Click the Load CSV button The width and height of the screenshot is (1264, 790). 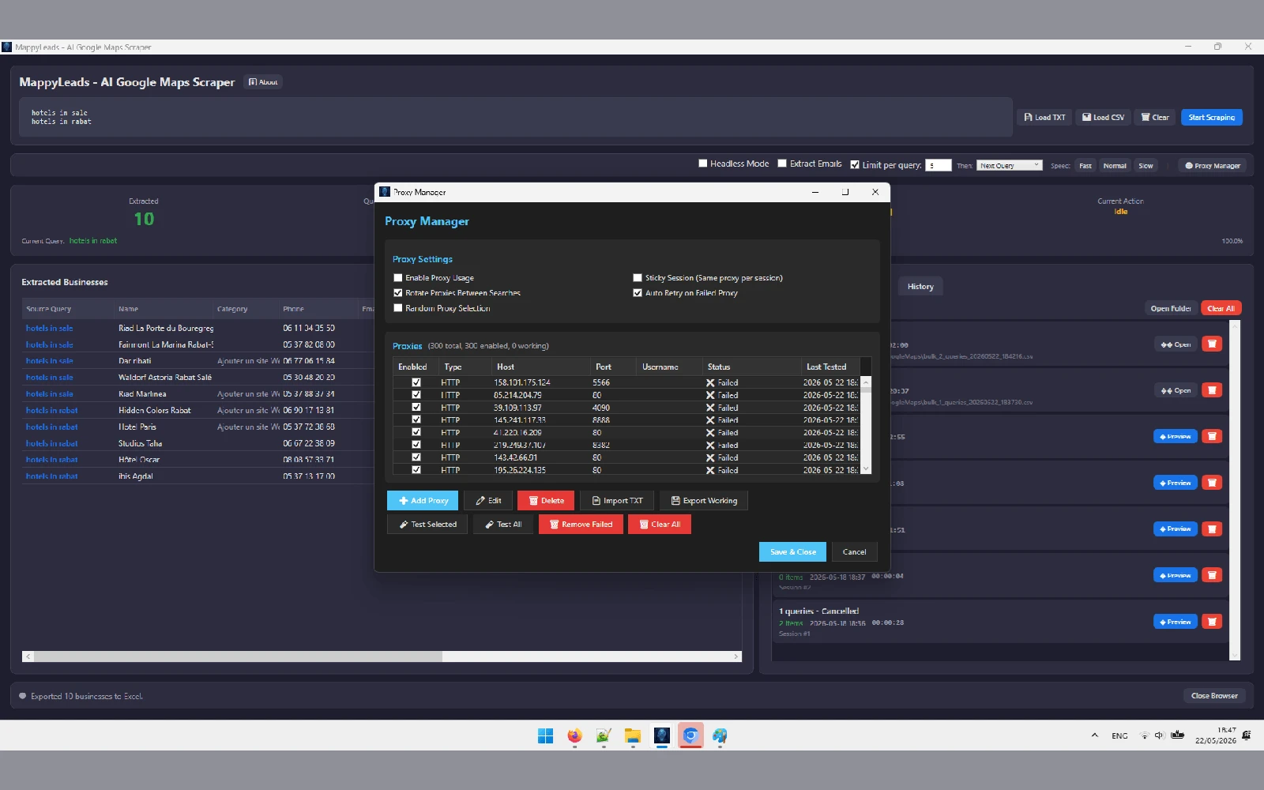click(x=1103, y=118)
